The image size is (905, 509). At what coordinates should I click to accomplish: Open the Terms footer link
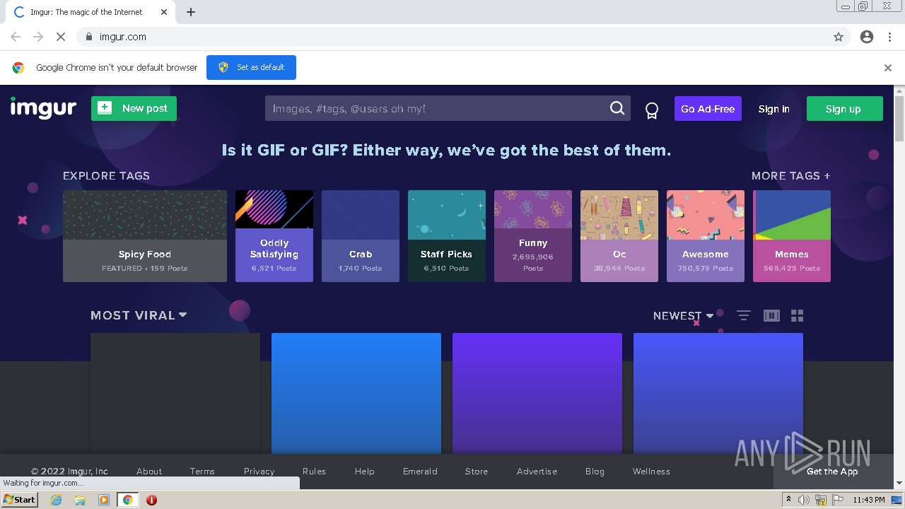pos(202,472)
